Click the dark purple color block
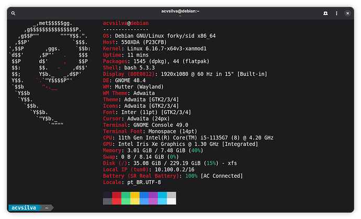The image size is (361, 219). [x=153, y=195]
